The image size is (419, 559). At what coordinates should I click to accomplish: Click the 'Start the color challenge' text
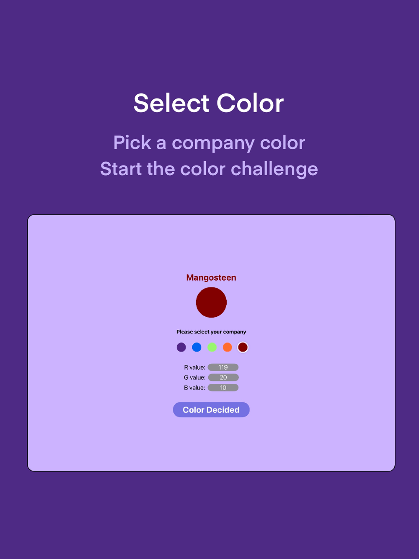coord(209,169)
